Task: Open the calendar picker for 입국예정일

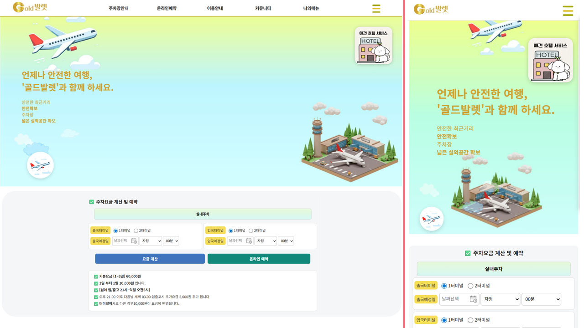Action: 249,241
